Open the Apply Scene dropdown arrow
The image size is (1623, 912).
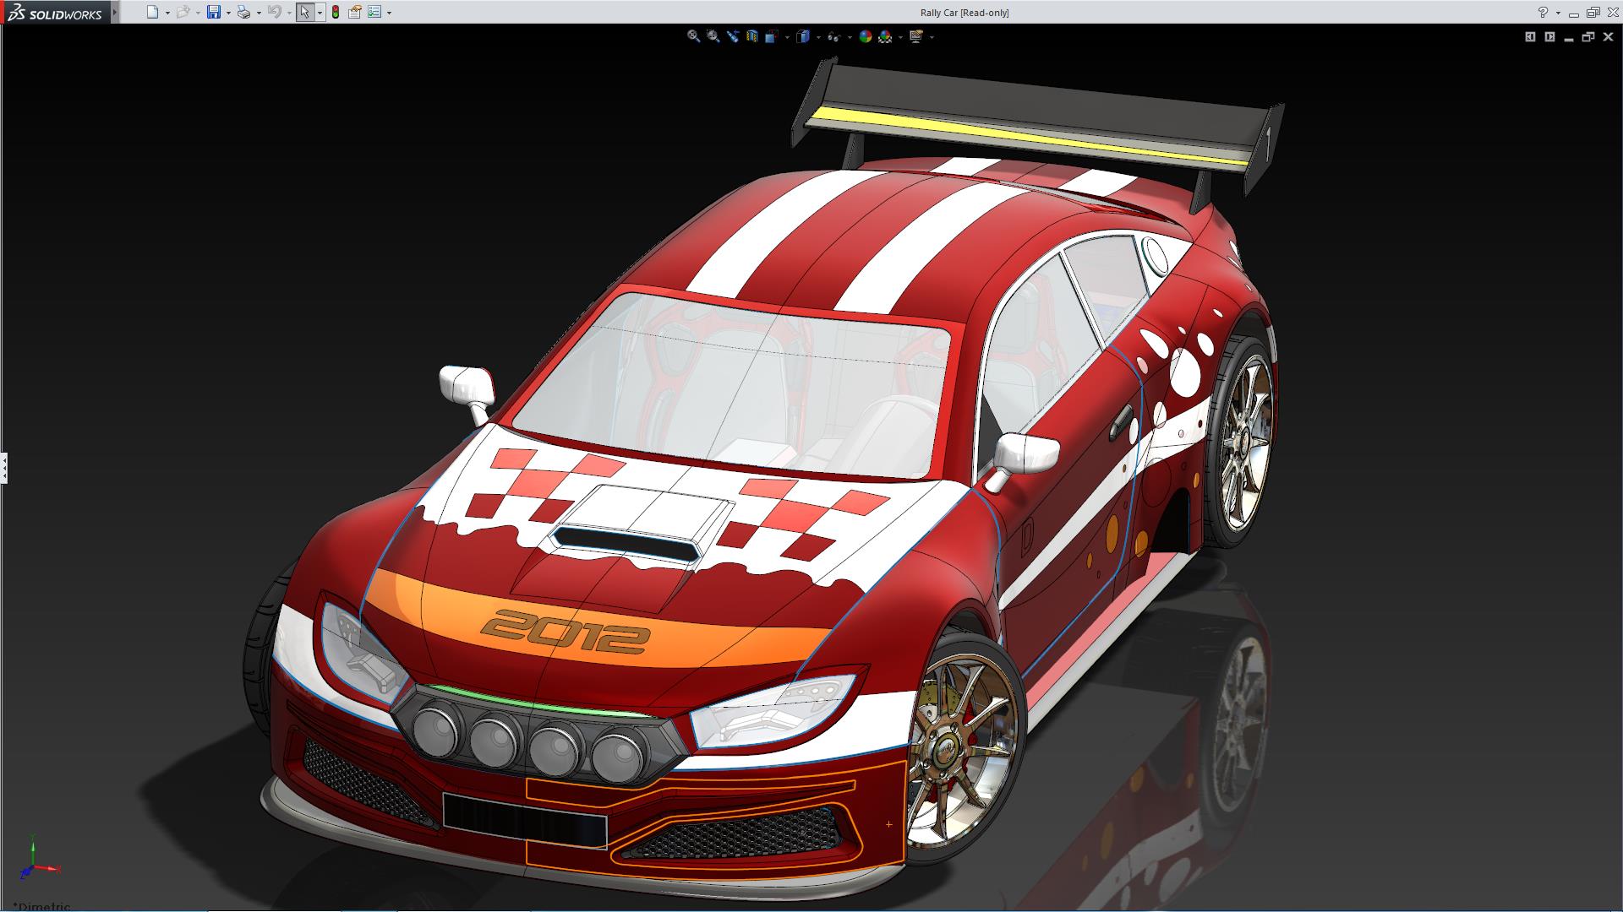click(900, 37)
